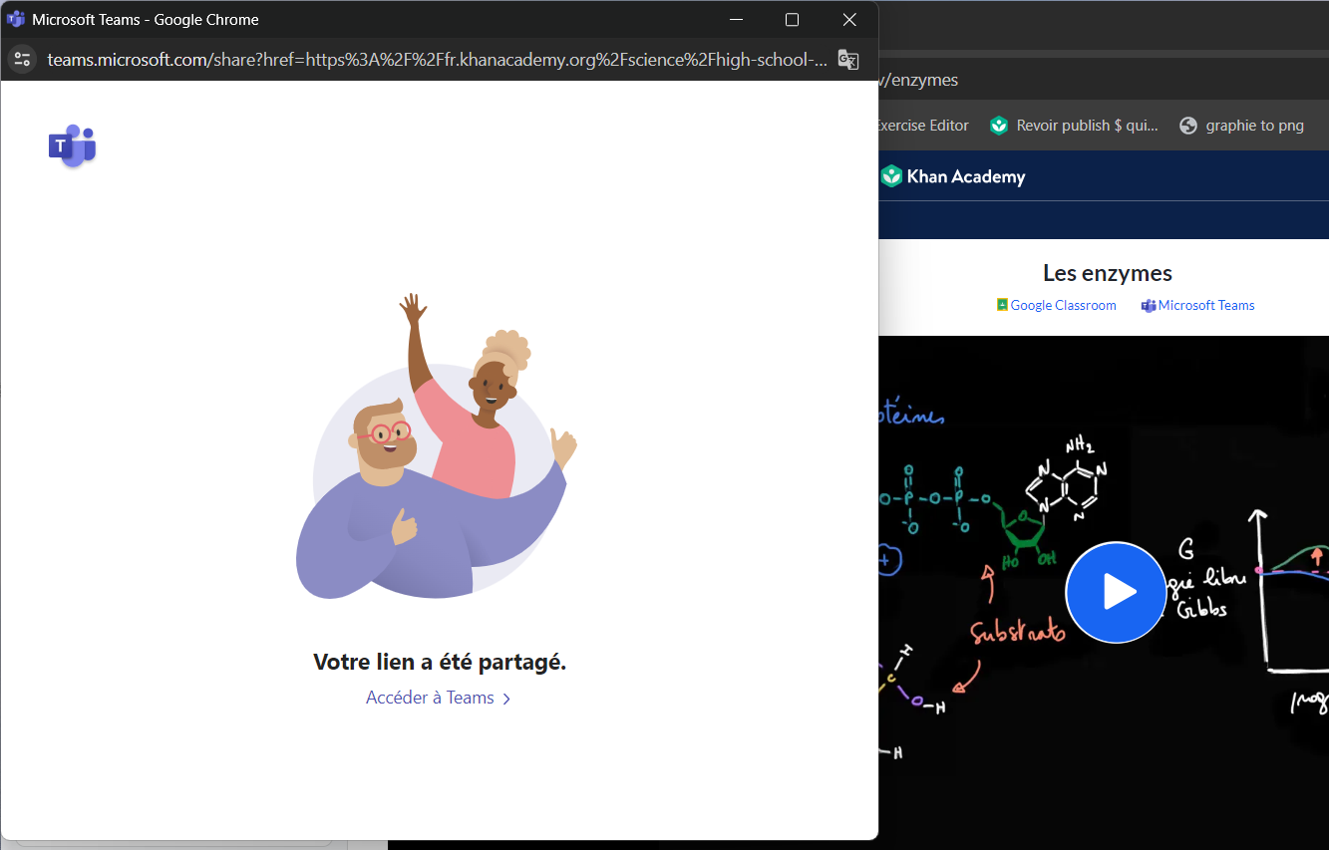Click the Les enzymes page title
Viewport: 1329px width, 850px height.
(1107, 272)
